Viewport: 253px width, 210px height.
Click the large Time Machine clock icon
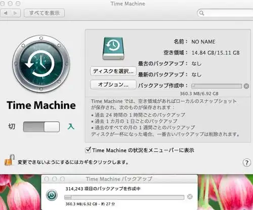(41, 64)
